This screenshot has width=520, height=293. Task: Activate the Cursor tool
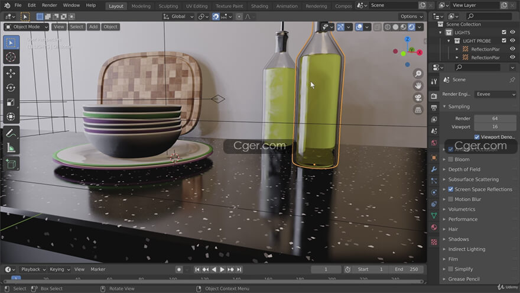coord(11,57)
